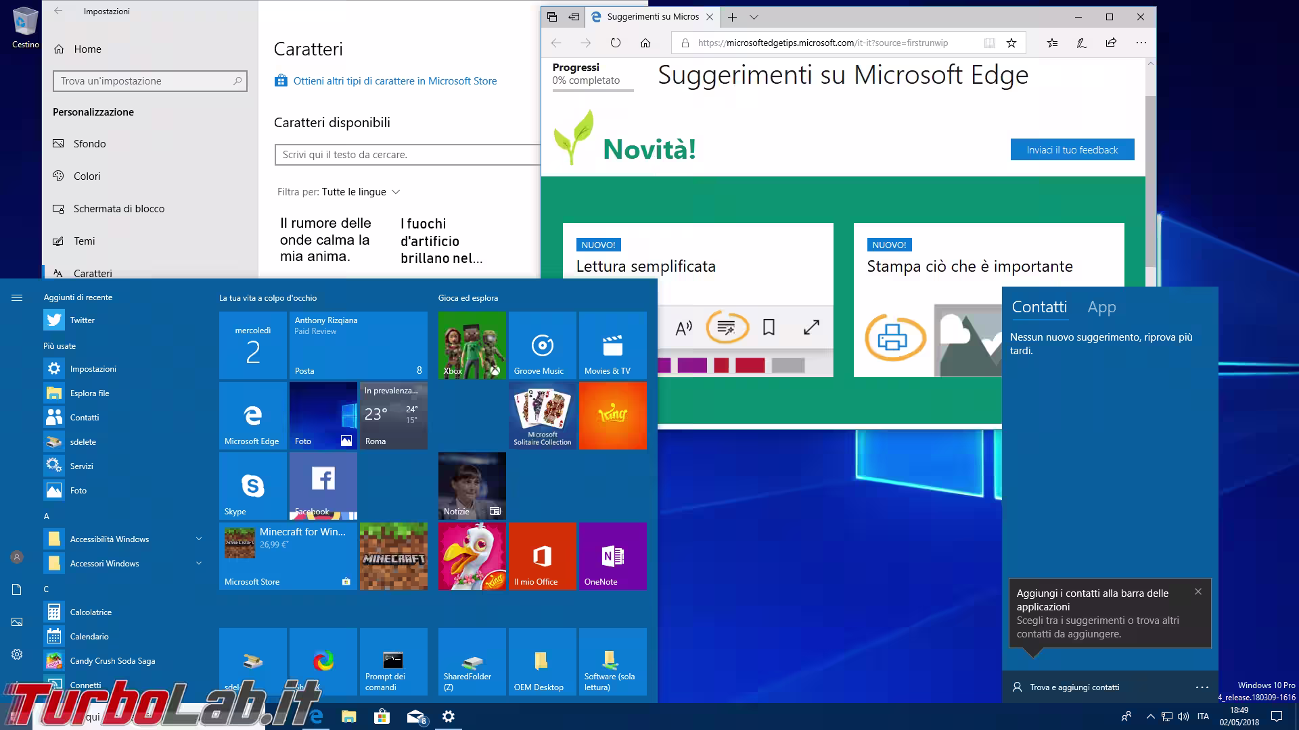Open Edge tab list dropdown chevron
The height and width of the screenshot is (730, 1299).
point(754,17)
